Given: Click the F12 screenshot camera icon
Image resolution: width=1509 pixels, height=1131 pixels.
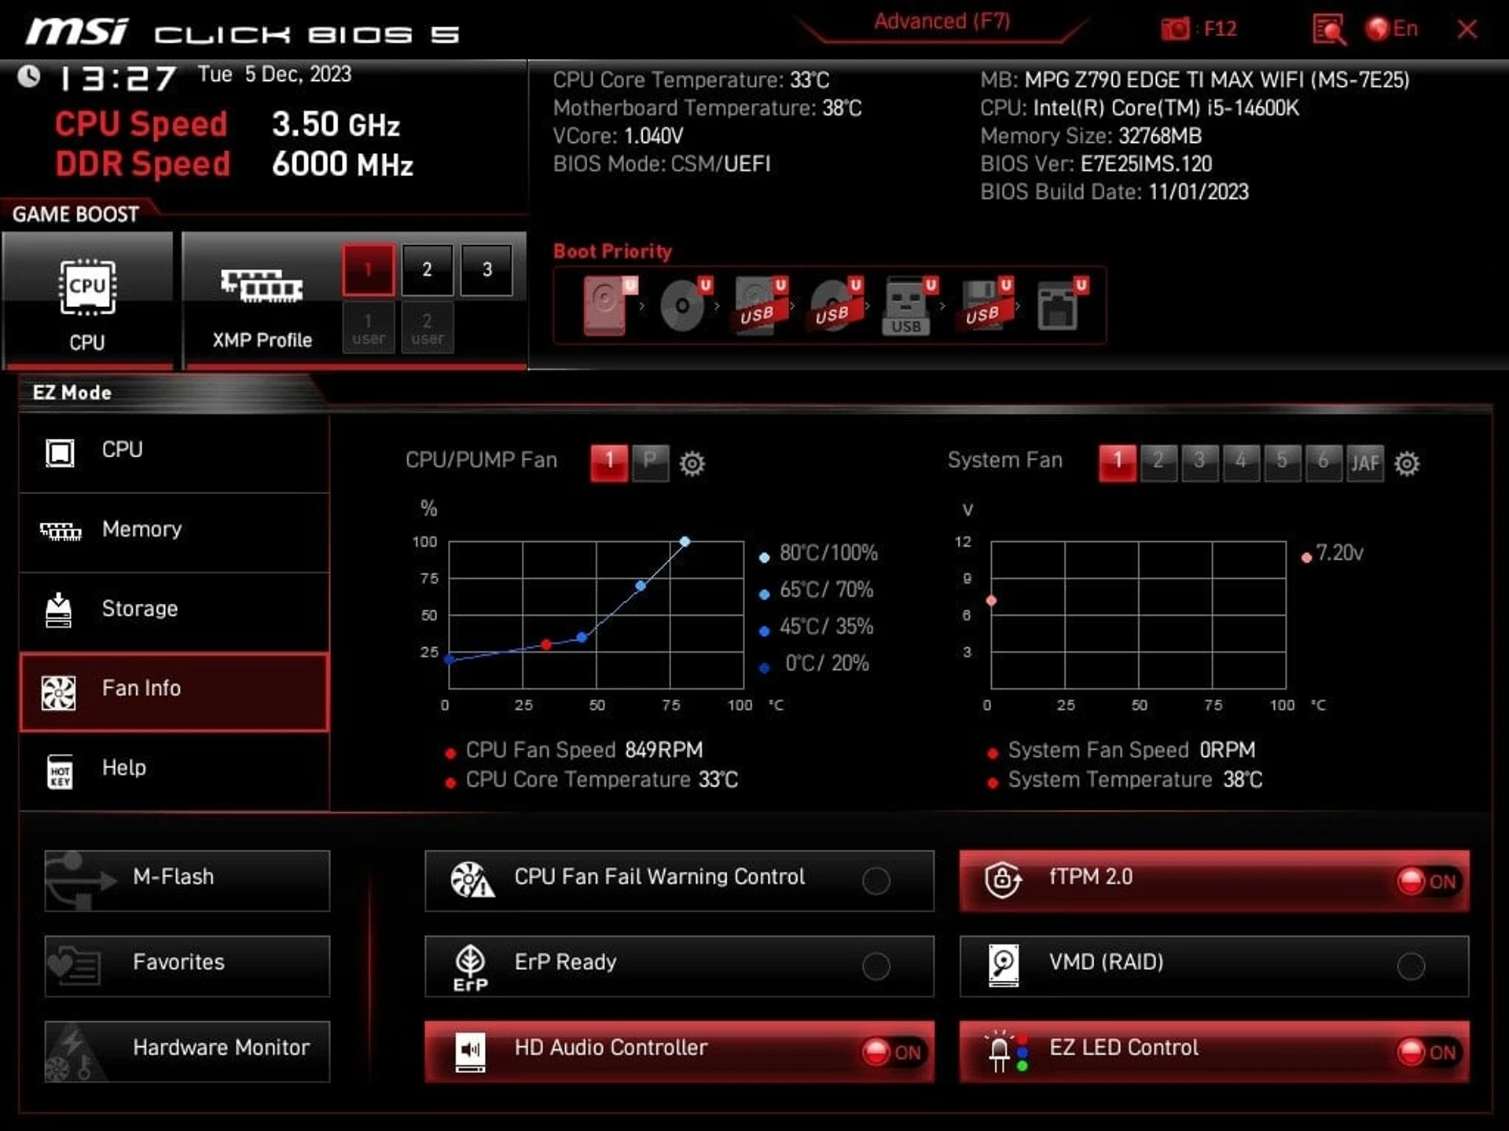Looking at the screenshot, I should [1175, 29].
